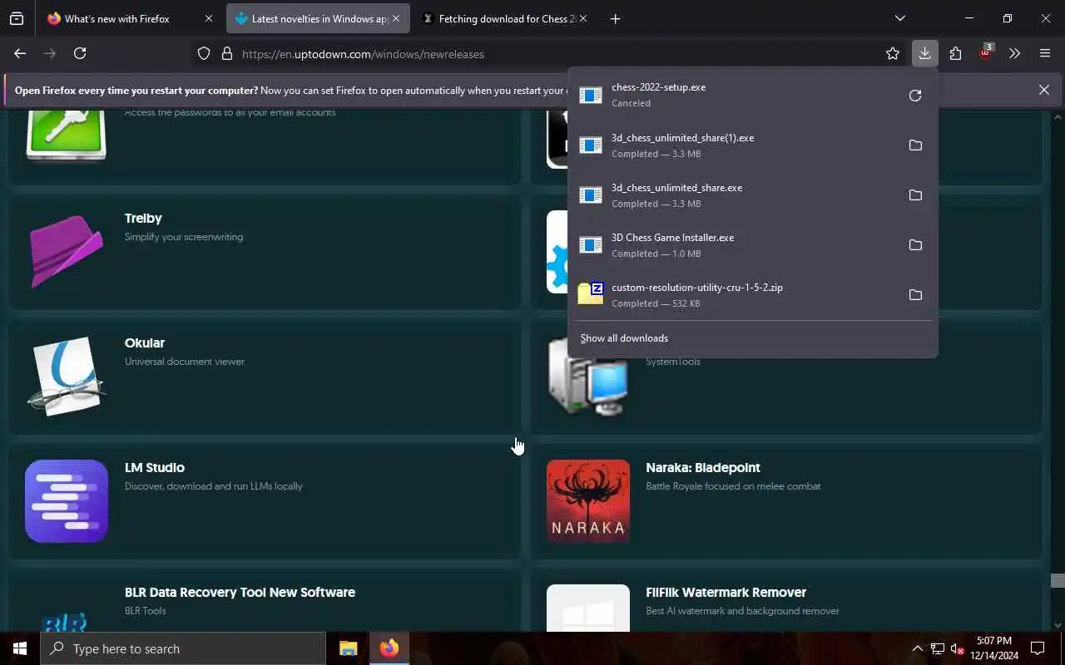
Task: Show custom-resolution-utility zip in folder
Action: click(915, 295)
